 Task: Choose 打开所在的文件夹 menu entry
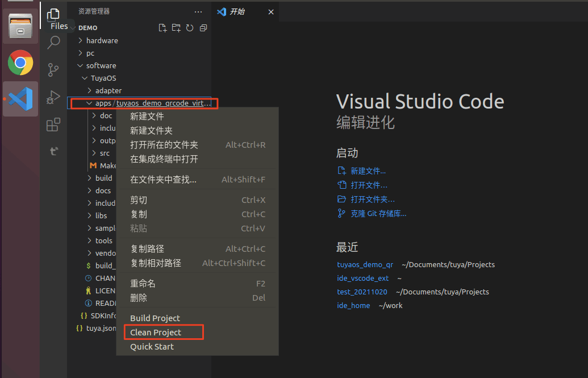pos(198,145)
